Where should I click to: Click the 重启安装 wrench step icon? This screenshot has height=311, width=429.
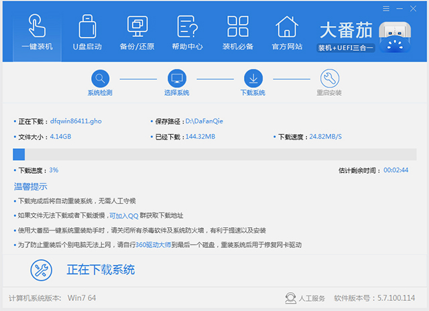click(x=329, y=78)
